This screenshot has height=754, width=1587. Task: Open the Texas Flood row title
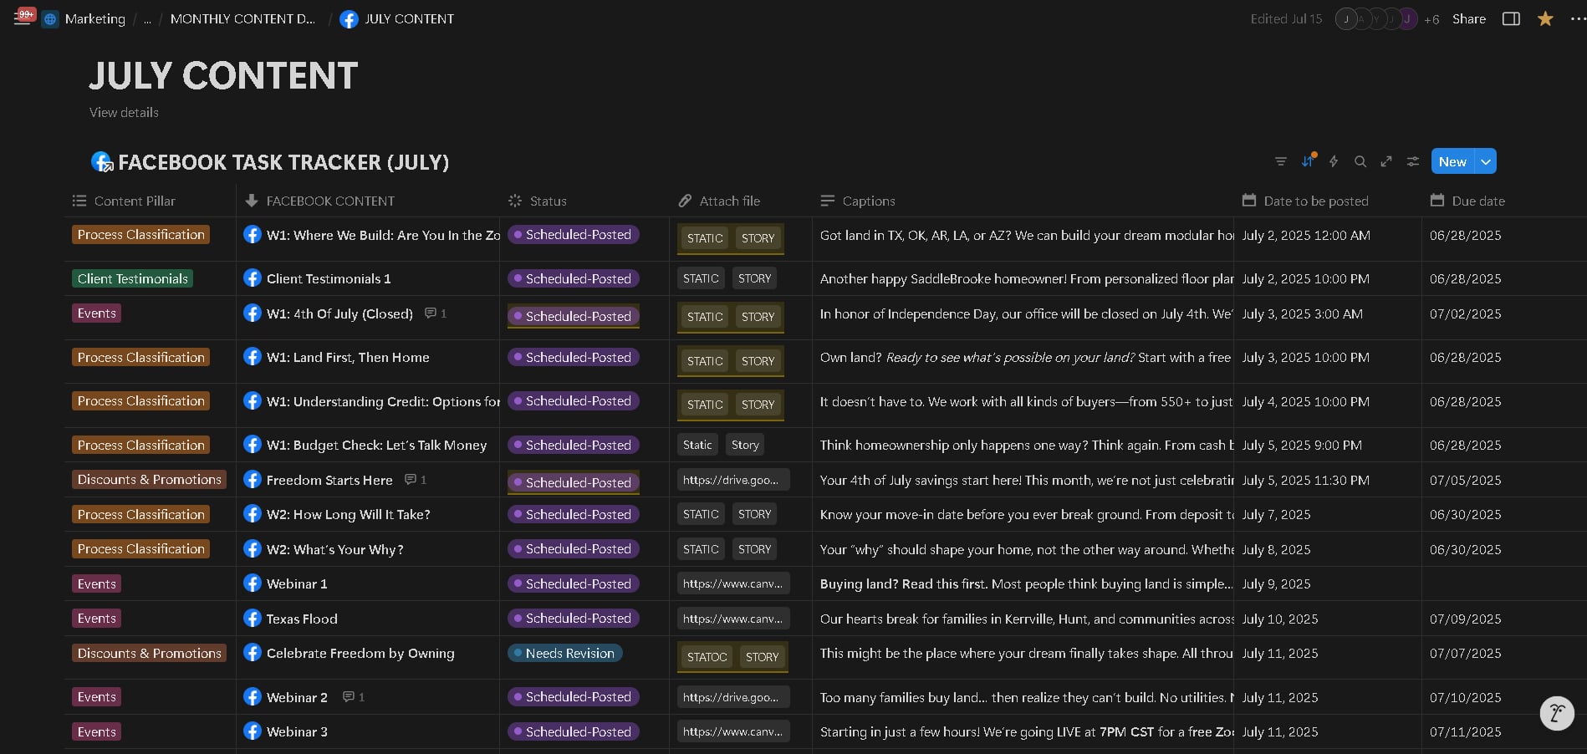pos(302,619)
